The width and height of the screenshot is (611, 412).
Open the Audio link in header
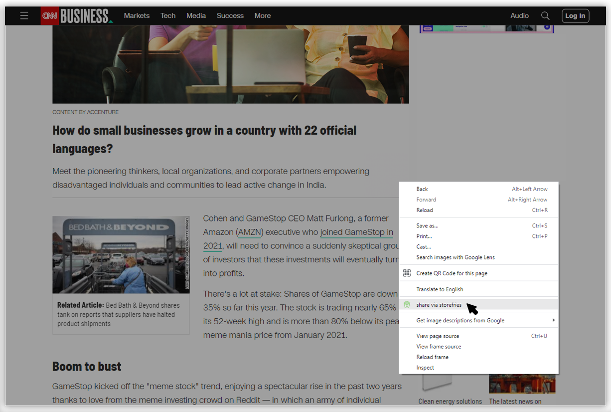pos(519,16)
